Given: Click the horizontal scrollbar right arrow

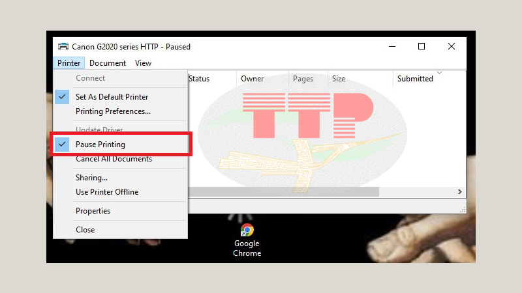Looking at the screenshot, I should click(459, 192).
